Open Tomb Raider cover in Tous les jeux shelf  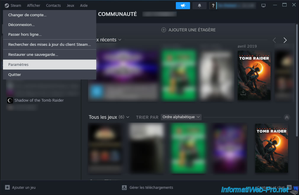(x=271, y=148)
